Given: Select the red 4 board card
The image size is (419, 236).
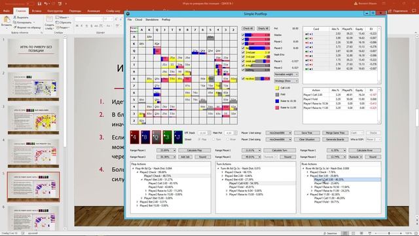Looking at the screenshot, I should 134,137.
